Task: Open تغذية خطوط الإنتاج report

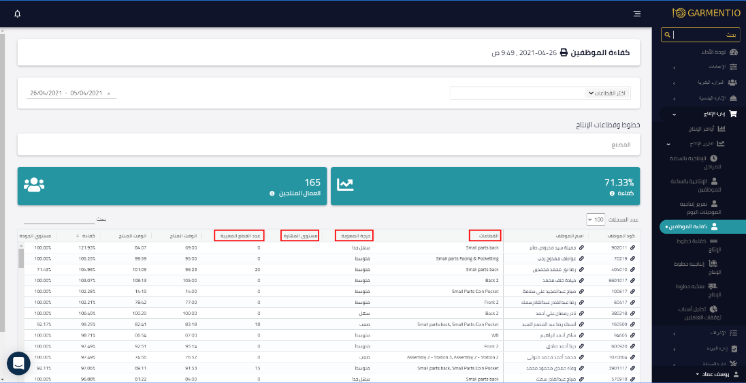Action: click(x=698, y=290)
